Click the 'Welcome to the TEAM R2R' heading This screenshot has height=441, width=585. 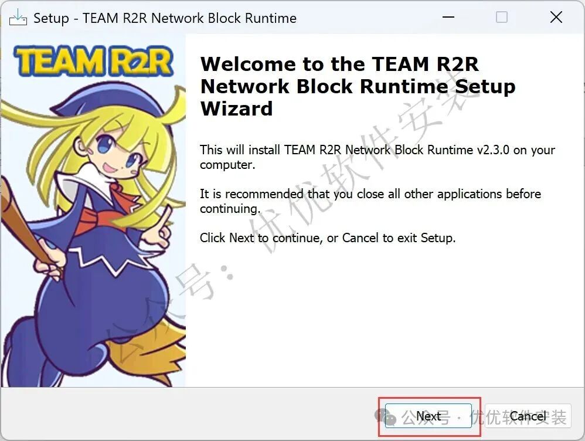click(x=358, y=86)
